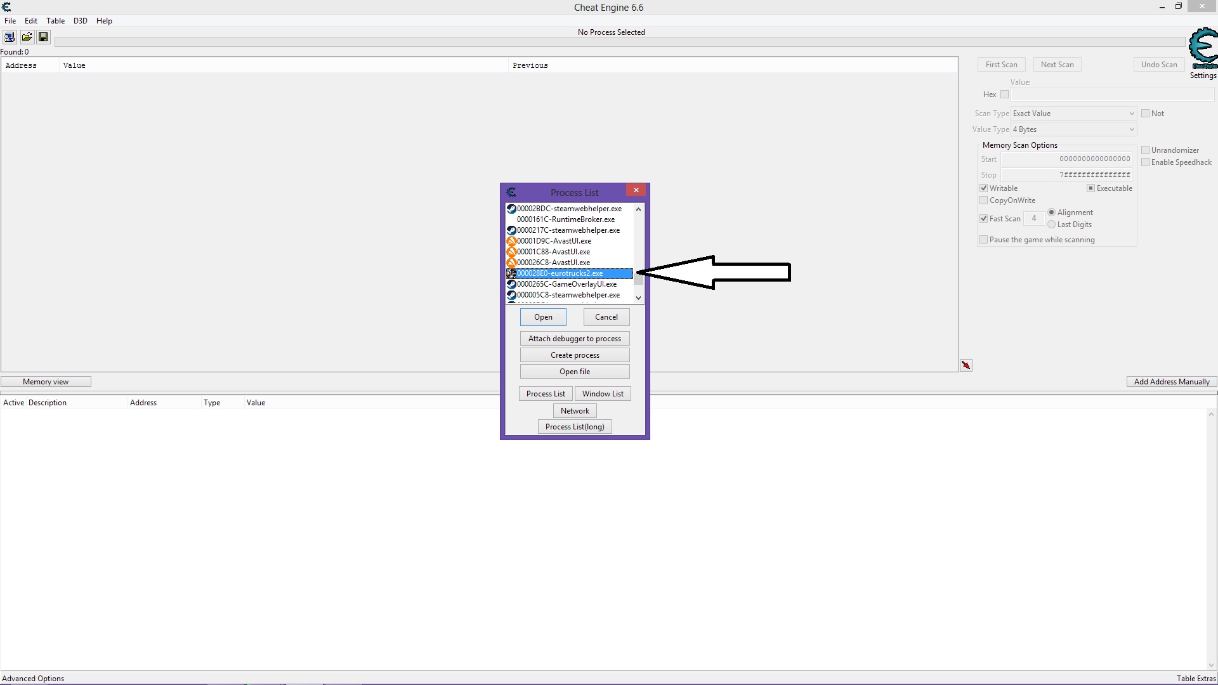
Task: Select GameOverlayUI.exe in process list
Action: (x=566, y=284)
